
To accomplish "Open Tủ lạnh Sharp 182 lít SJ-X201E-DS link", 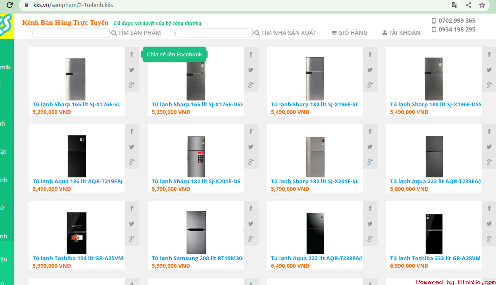I will point(196,181).
